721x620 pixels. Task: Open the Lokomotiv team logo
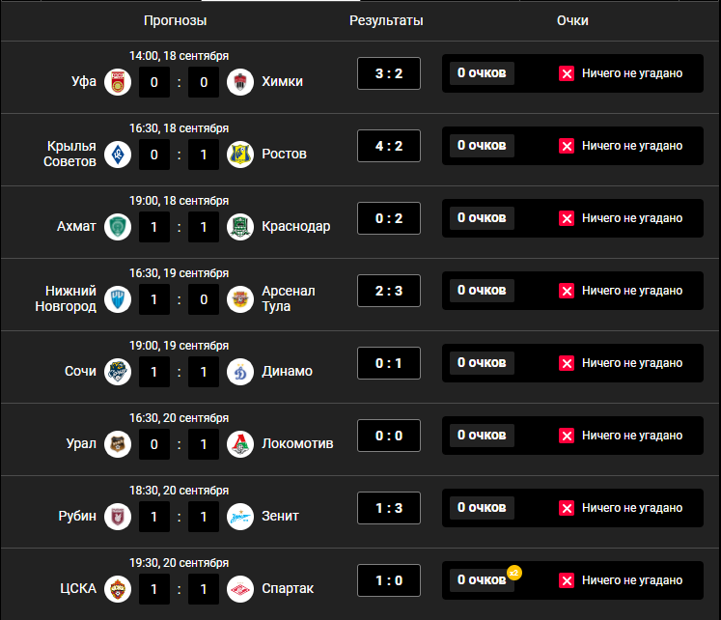(240, 444)
